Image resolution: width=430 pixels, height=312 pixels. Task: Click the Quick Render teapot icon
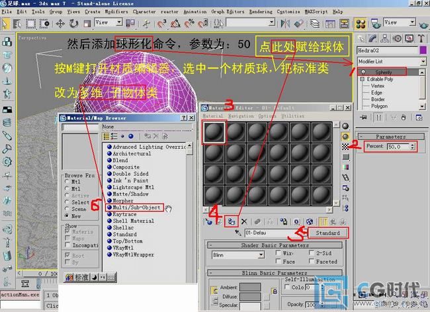(423, 24)
